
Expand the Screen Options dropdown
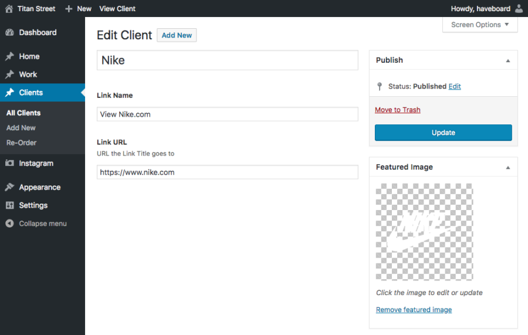[480, 25]
